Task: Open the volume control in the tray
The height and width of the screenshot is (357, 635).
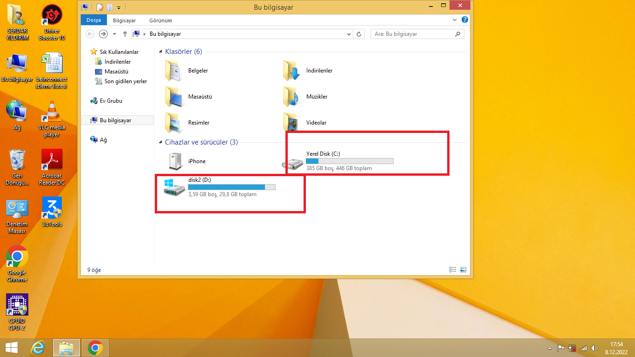Action: point(595,348)
